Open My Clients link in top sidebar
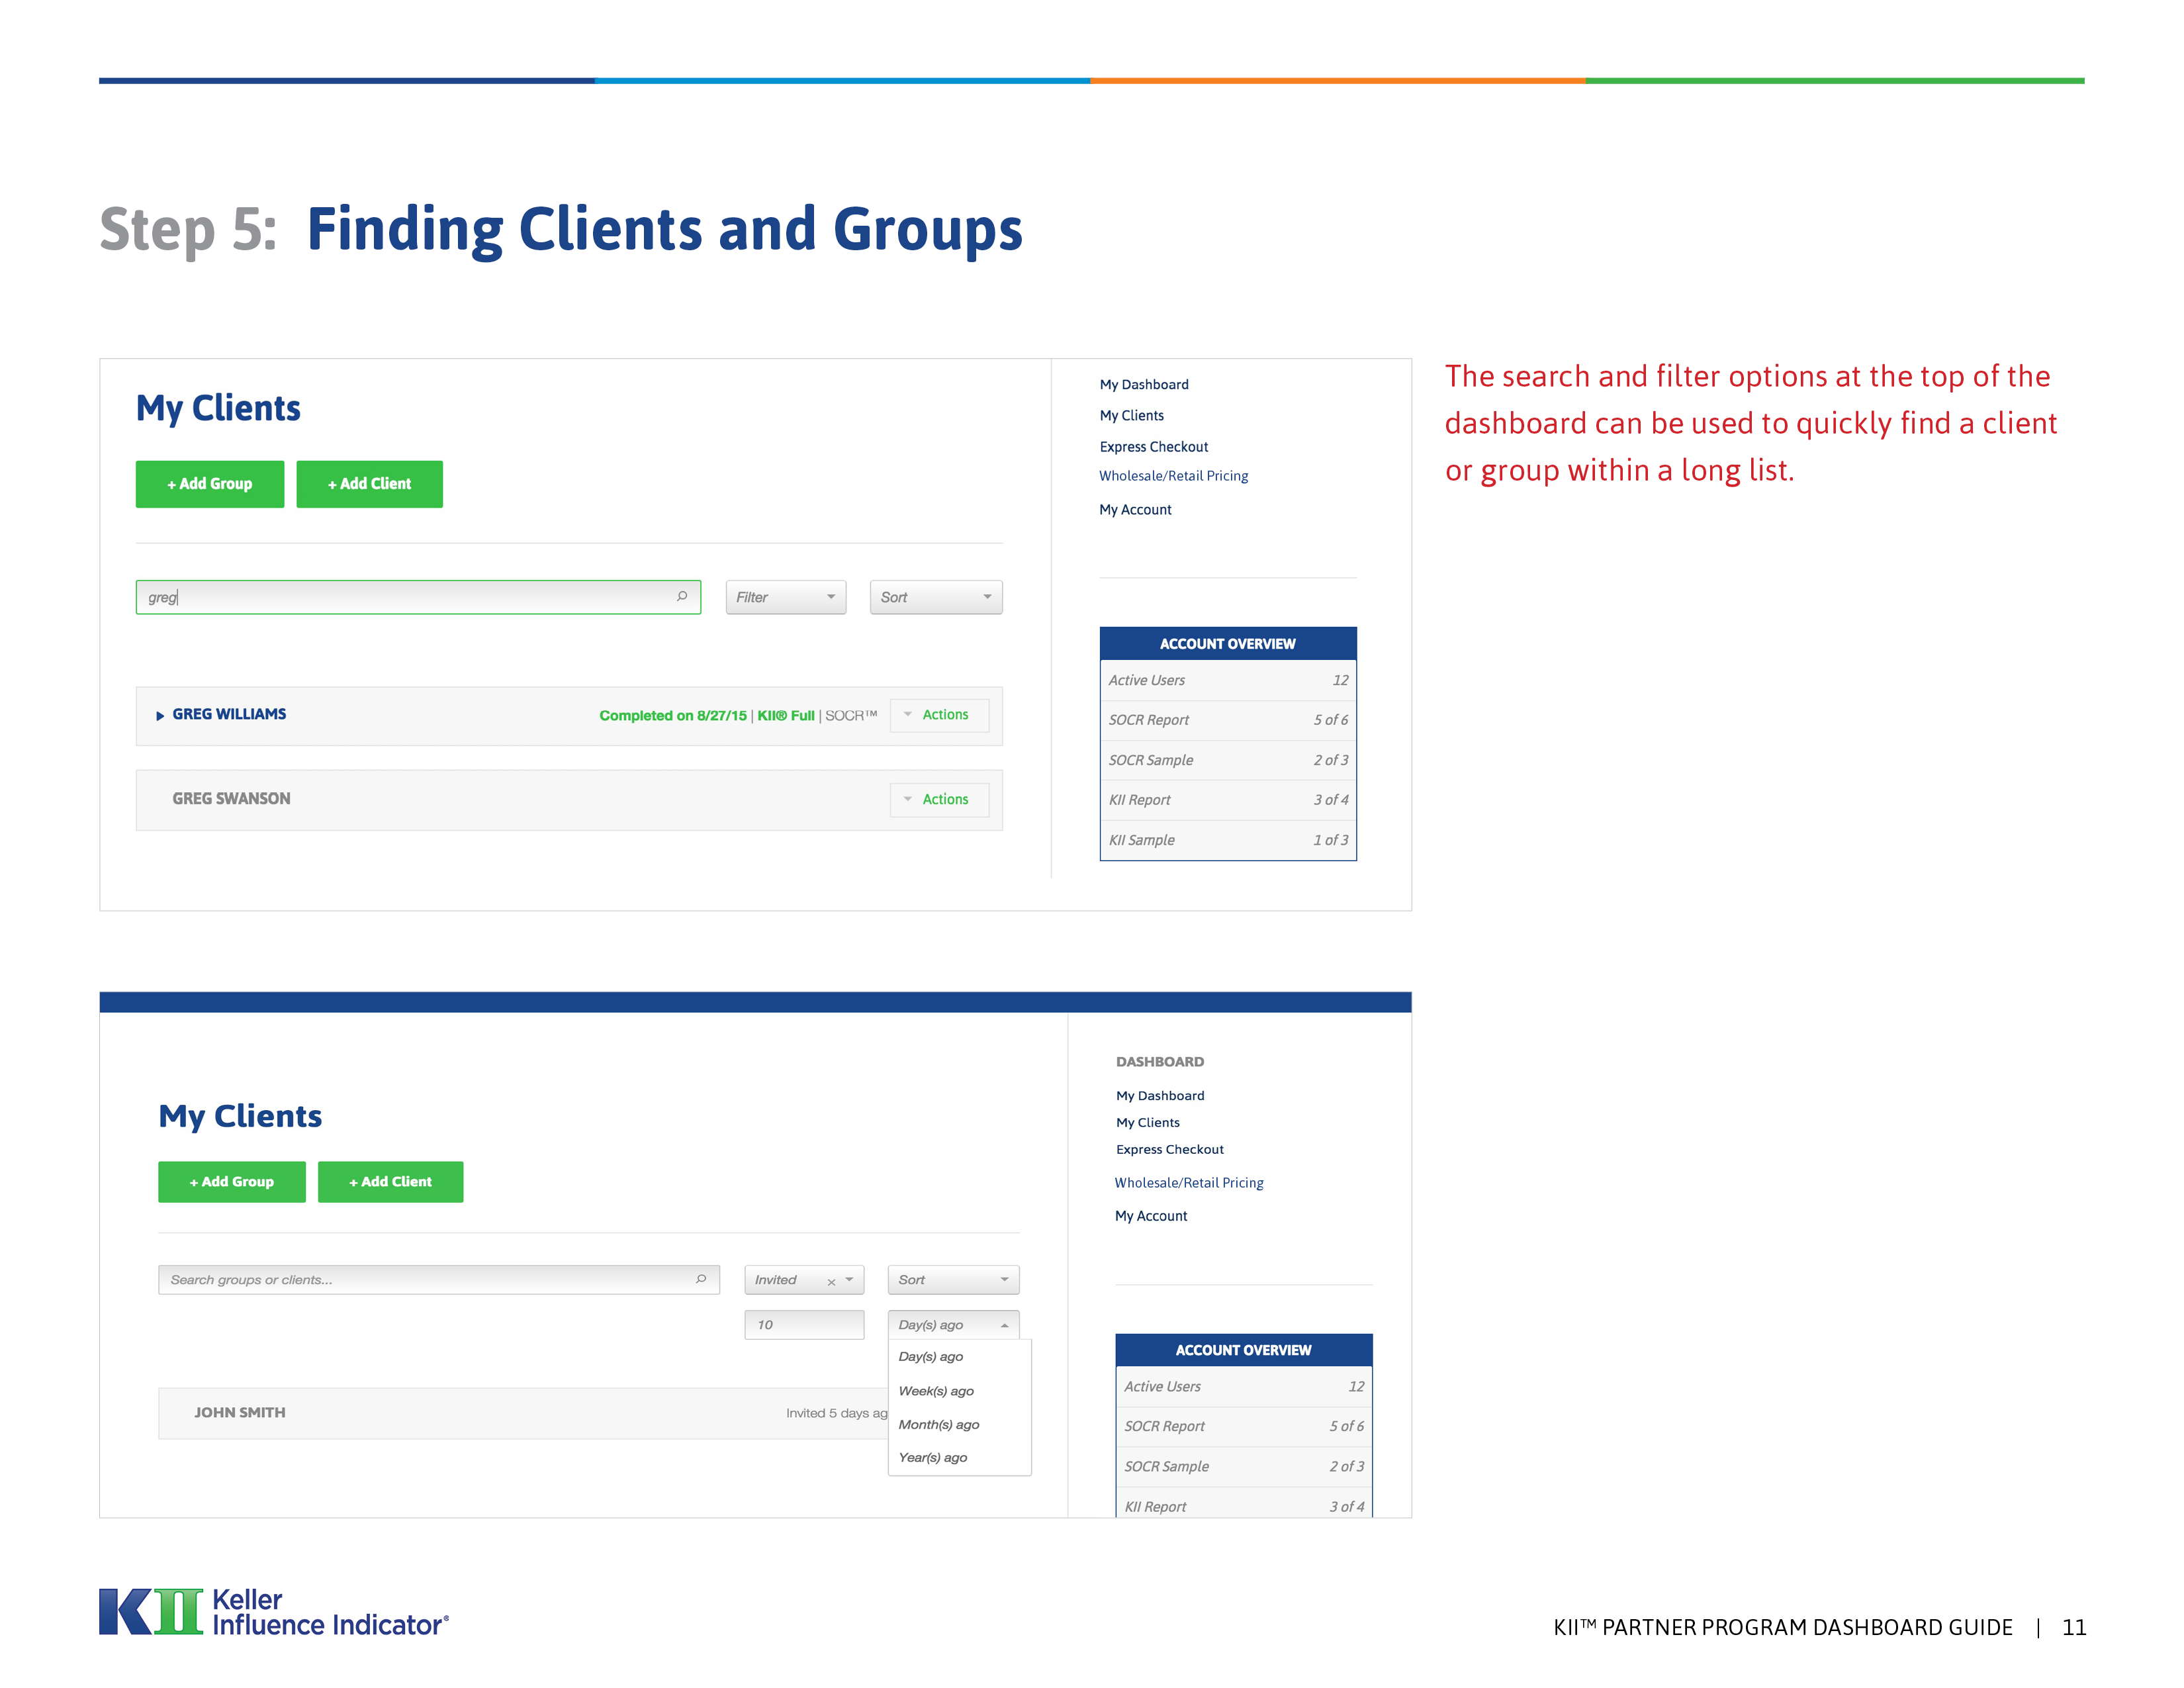Screen dimensions: 2184x1688 point(1132,416)
